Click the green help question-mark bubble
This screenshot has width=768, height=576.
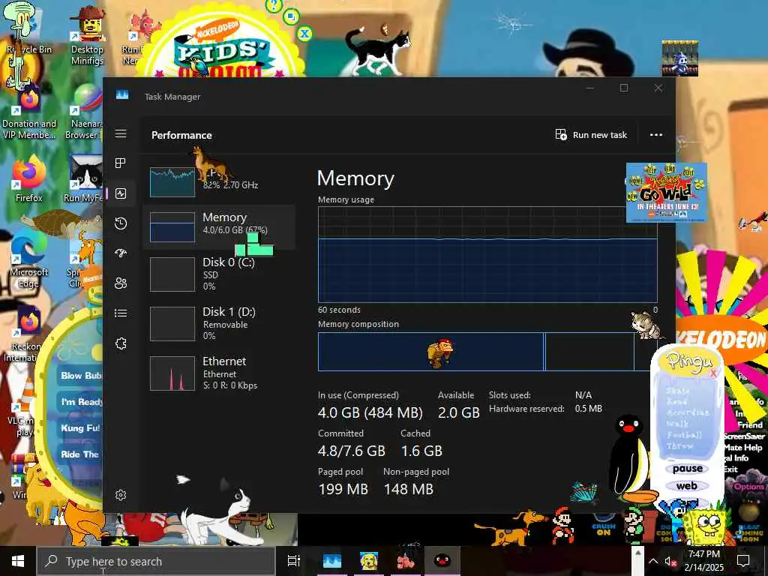(274, 5)
